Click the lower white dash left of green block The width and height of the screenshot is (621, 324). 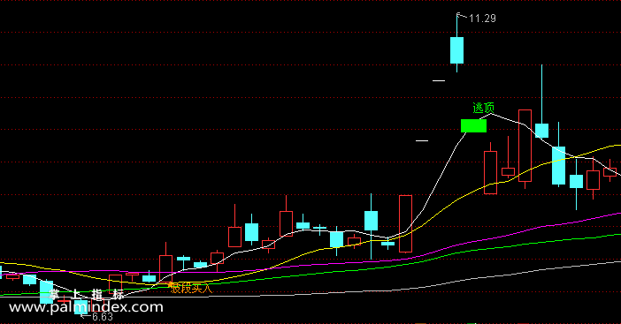click(x=422, y=140)
